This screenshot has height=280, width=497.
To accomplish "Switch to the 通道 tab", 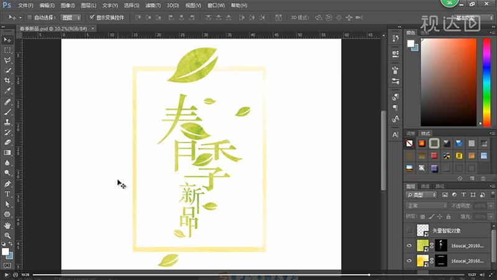I will click(x=425, y=186).
